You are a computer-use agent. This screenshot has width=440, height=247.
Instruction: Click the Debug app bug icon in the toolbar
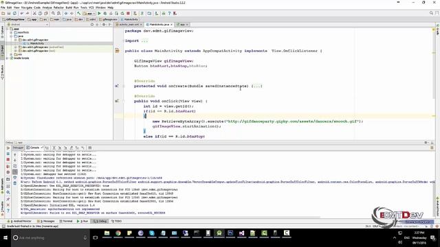tap(105, 14)
